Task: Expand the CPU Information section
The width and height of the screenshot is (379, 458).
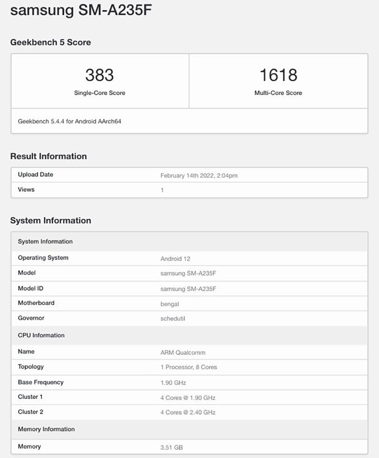Action: click(x=41, y=335)
